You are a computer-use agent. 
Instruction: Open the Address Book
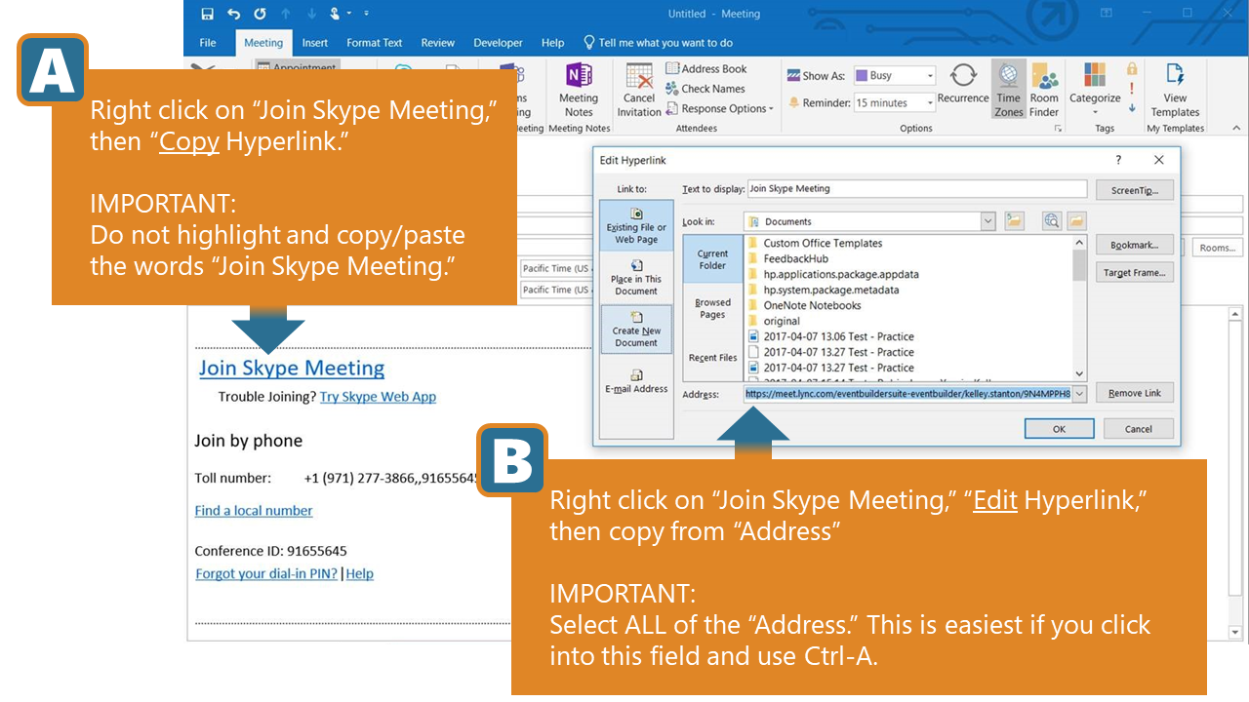(706, 69)
